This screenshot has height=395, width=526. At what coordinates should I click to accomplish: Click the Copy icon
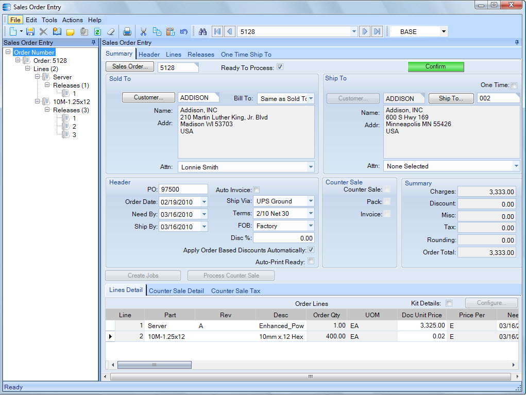point(157,31)
